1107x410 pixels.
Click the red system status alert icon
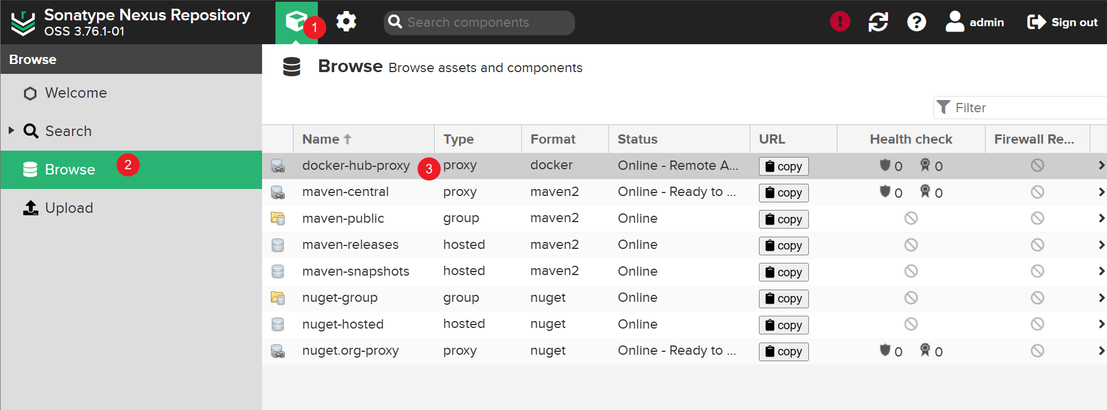click(x=840, y=22)
